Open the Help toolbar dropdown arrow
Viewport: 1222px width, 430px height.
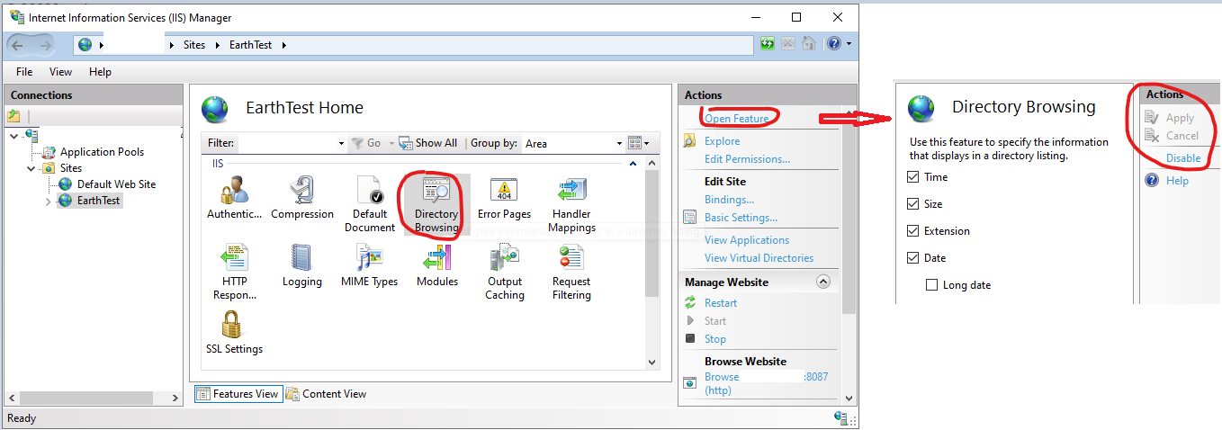(849, 43)
